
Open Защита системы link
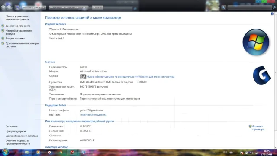[x=15, y=39]
